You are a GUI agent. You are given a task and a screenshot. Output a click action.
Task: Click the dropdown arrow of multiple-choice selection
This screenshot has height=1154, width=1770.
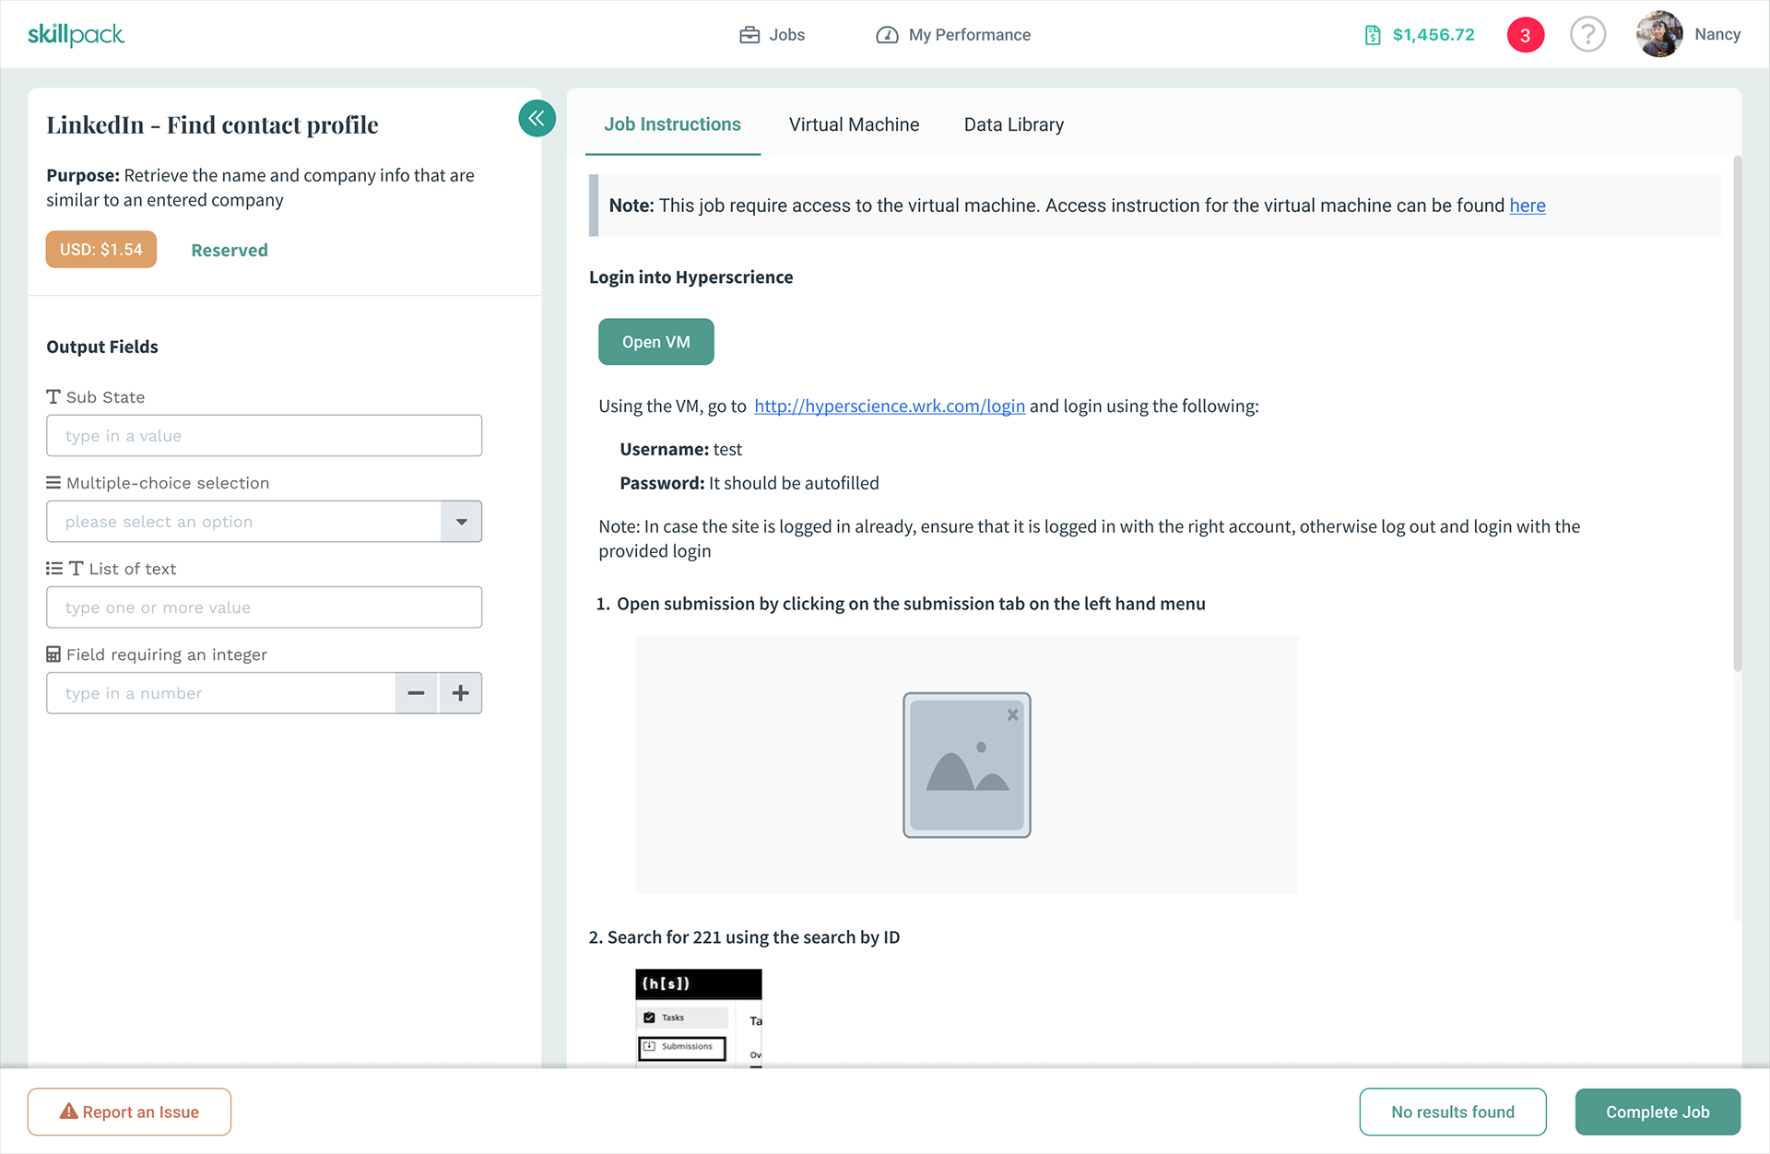[462, 522]
